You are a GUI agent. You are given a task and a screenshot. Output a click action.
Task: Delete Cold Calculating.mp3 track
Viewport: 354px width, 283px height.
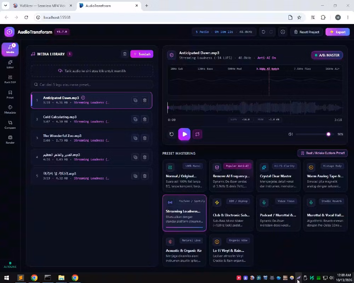(145, 119)
